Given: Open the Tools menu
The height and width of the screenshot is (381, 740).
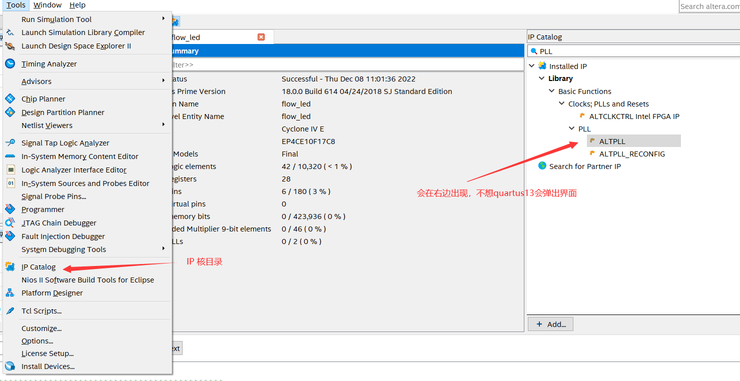Looking at the screenshot, I should pyautogui.click(x=16, y=5).
